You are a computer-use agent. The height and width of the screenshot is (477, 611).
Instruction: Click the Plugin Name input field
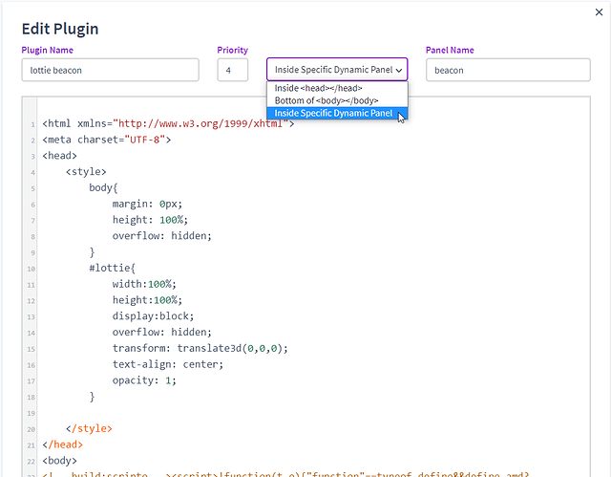click(x=111, y=70)
